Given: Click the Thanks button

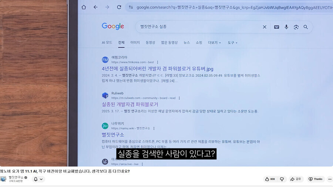Looking at the screenshot, I should click(315, 179).
